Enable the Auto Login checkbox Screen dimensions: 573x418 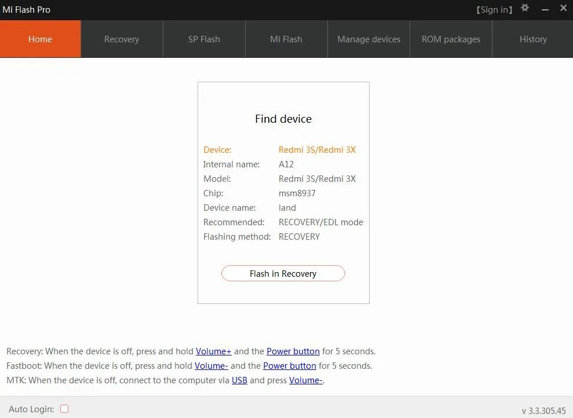64,409
